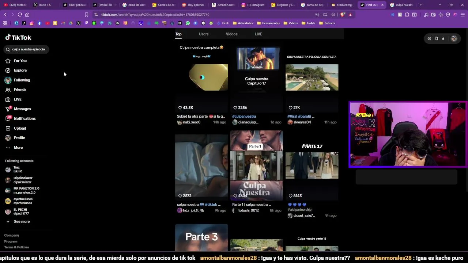Open the Herramientas bookmarks folder

268,23
